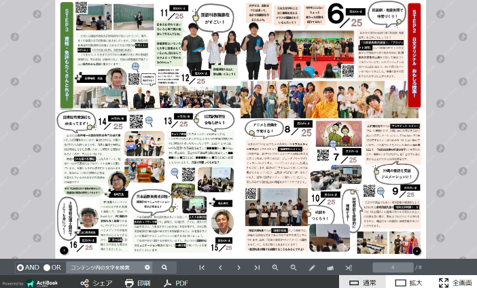Select the OR search option
The image size is (477, 288).
coord(48,268)
